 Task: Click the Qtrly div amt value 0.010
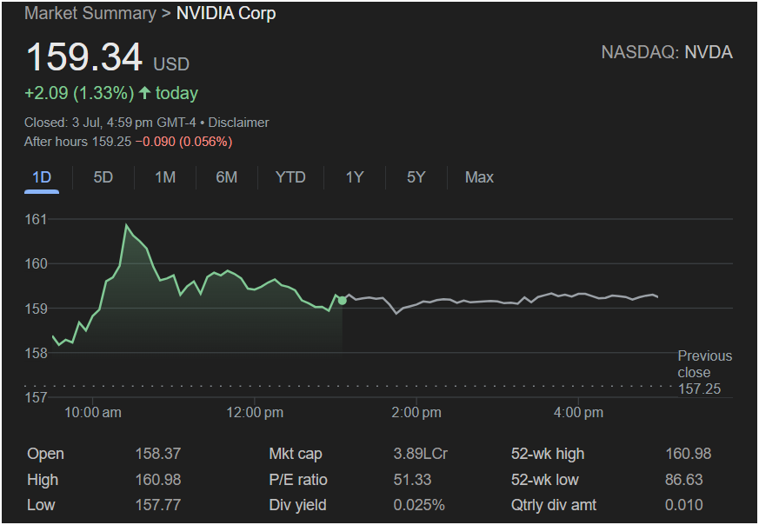pyautogui.click(x=683, y=505)
